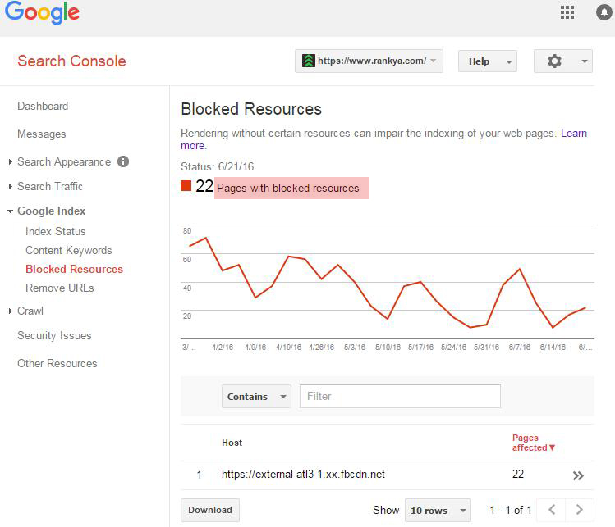Click the double-chevron details icon for fbcdn host

[578, 475]
